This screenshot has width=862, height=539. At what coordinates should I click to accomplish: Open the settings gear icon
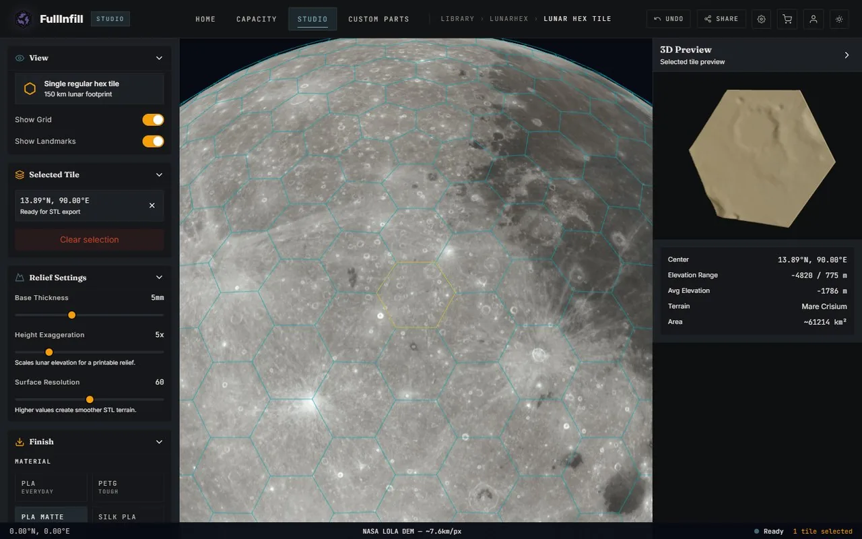coord(762,19)
